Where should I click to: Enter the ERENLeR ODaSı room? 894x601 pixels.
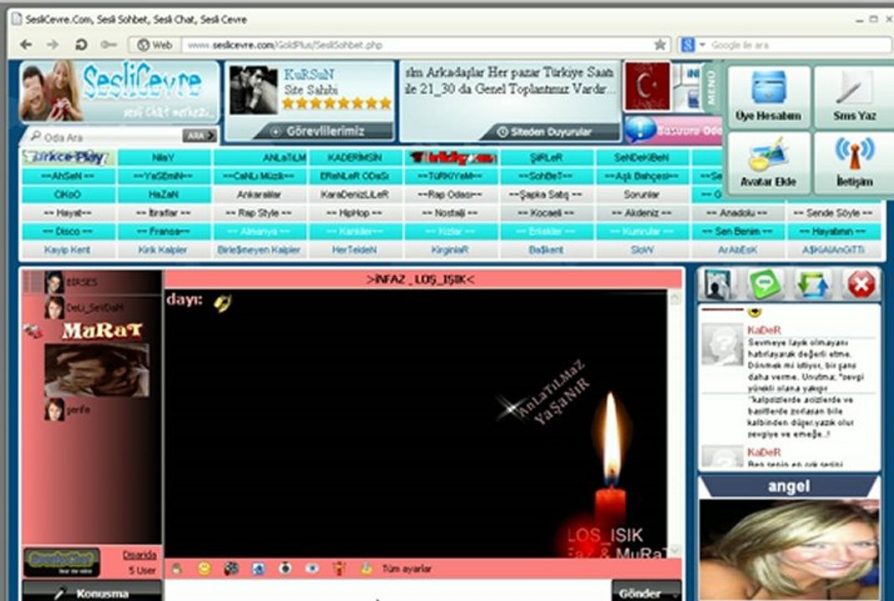[355, 175]
